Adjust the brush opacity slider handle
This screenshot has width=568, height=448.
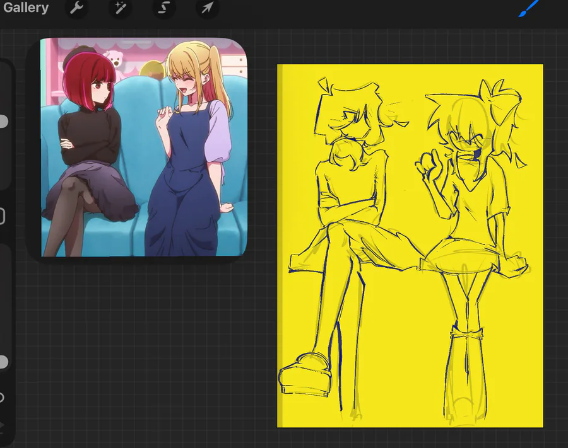[x=3, y=362]
